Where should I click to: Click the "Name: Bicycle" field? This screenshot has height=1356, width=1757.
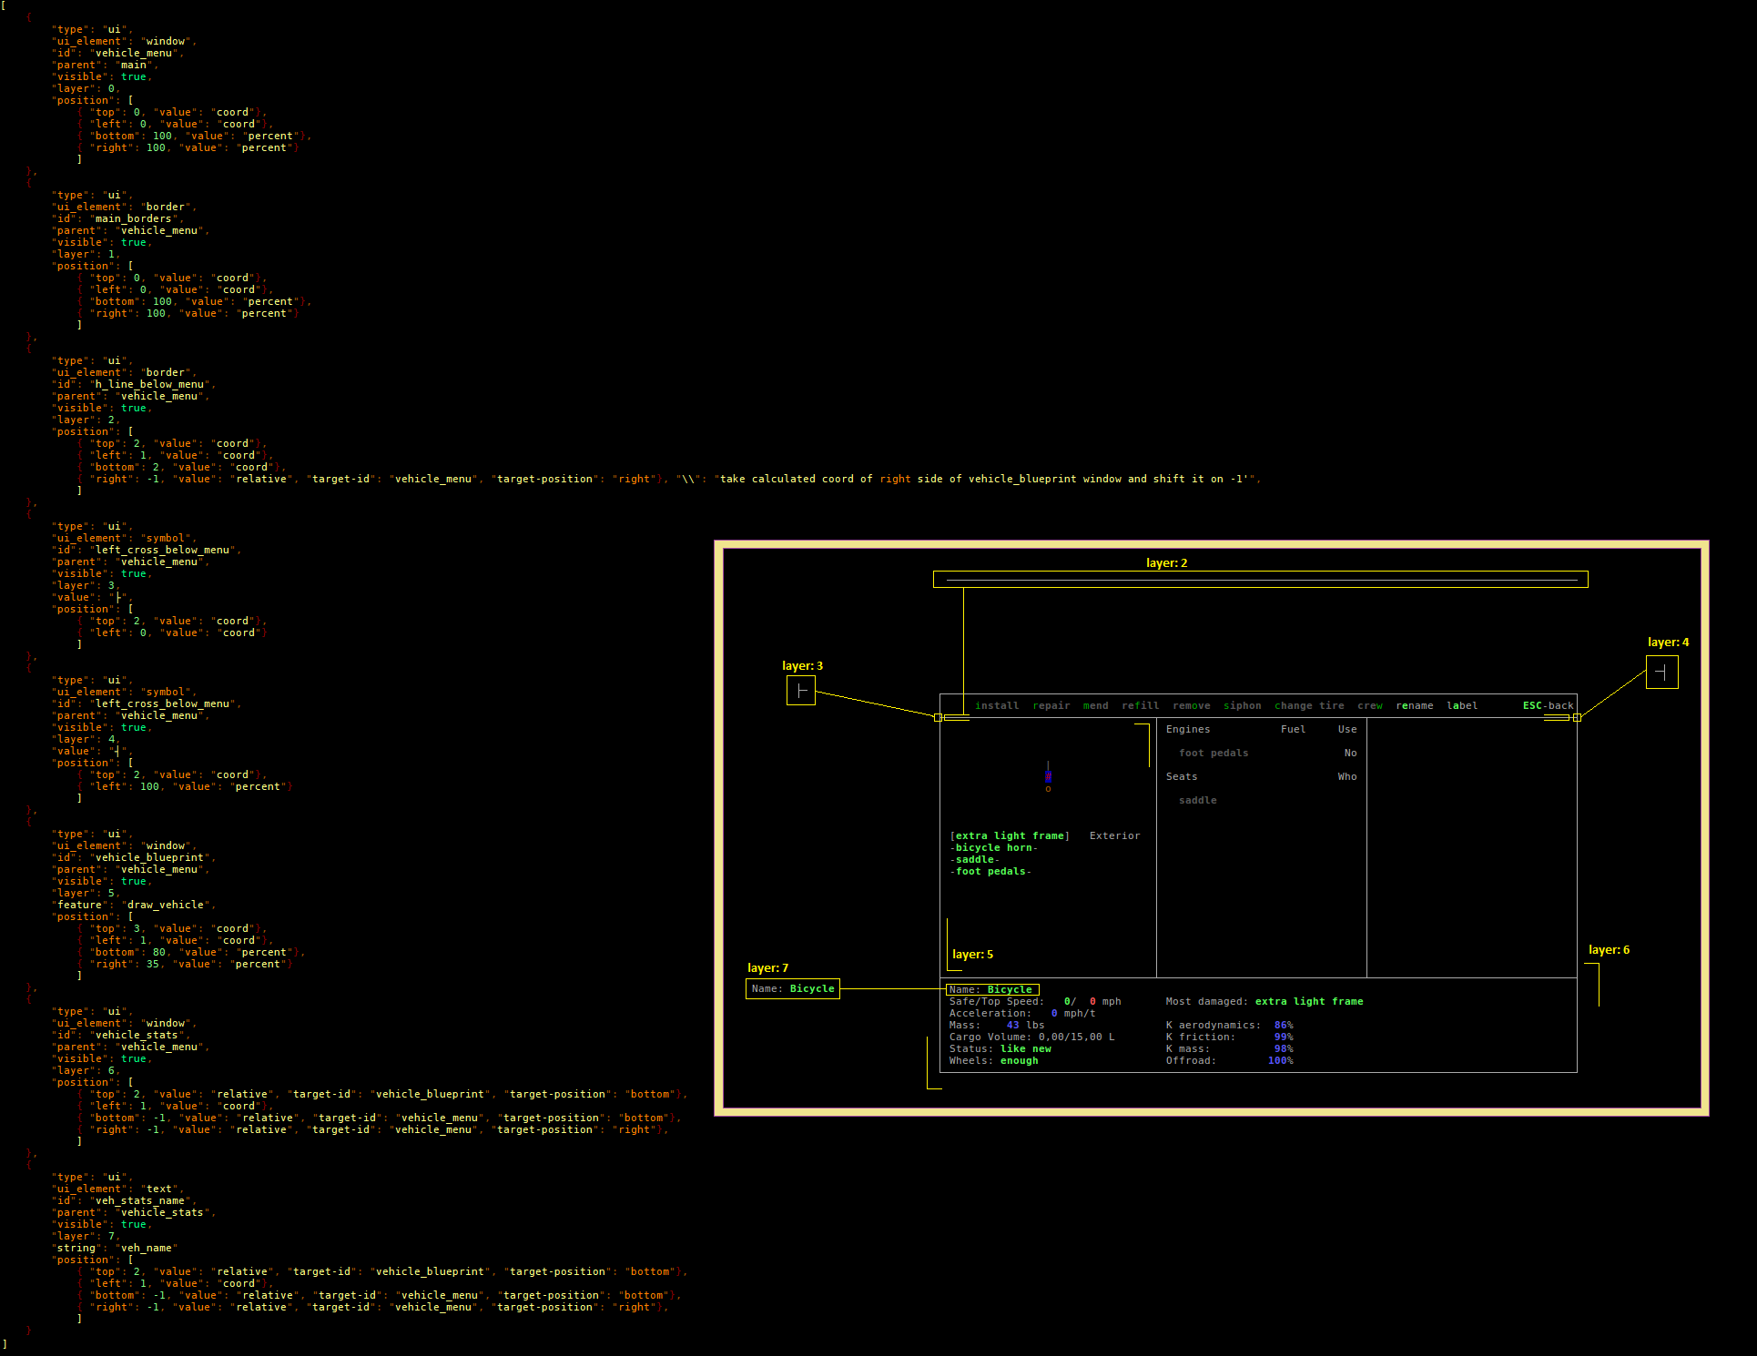click(x=992, y=989)
